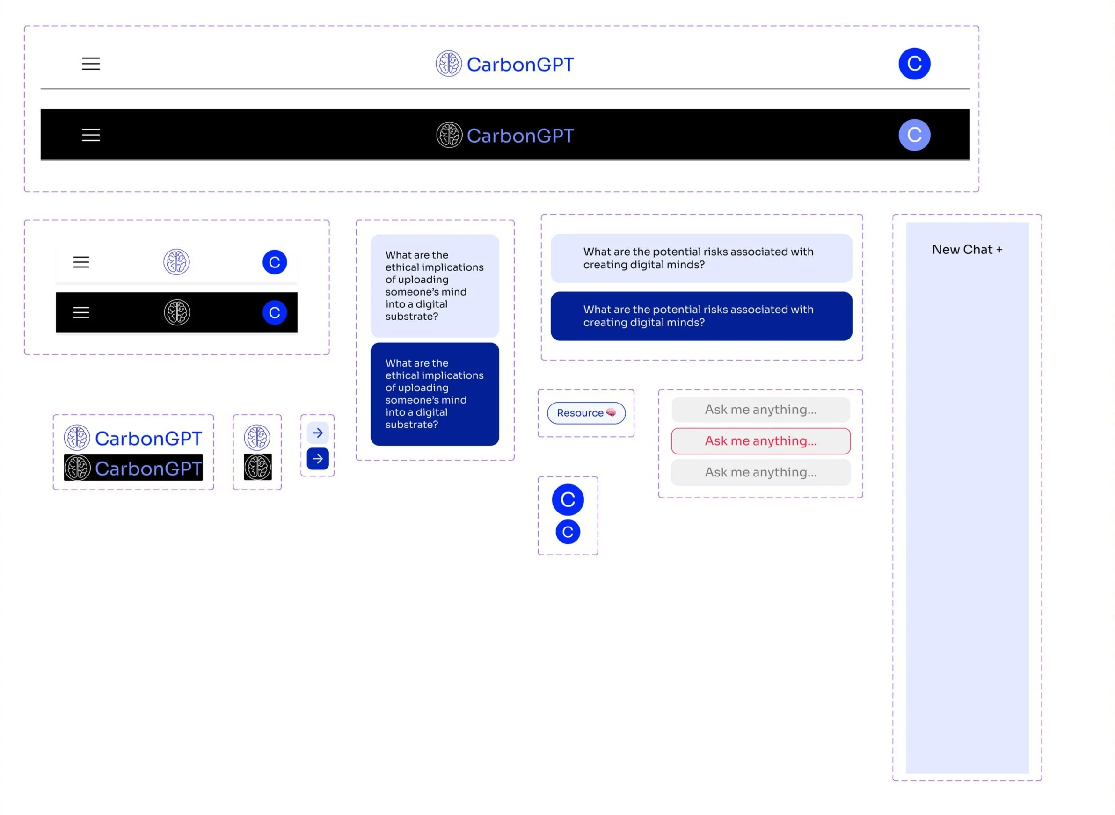Select the light ethical implications message card

click(434, 286)
